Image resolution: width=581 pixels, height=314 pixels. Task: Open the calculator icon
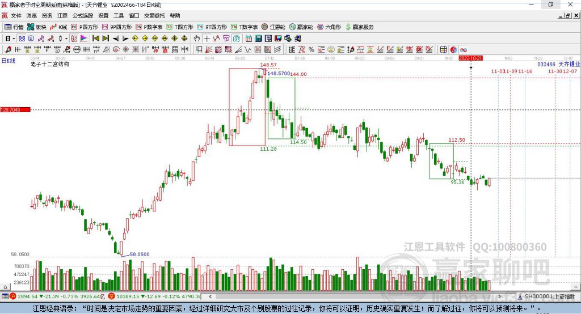[258, 39]
